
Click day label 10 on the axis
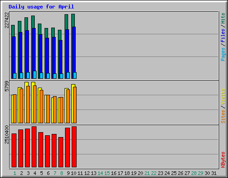click(73, 173)
